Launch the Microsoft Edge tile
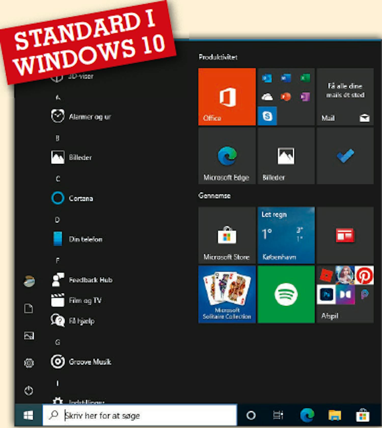Image resolution: width=382 pixels, height=428 pixels. 227,156
